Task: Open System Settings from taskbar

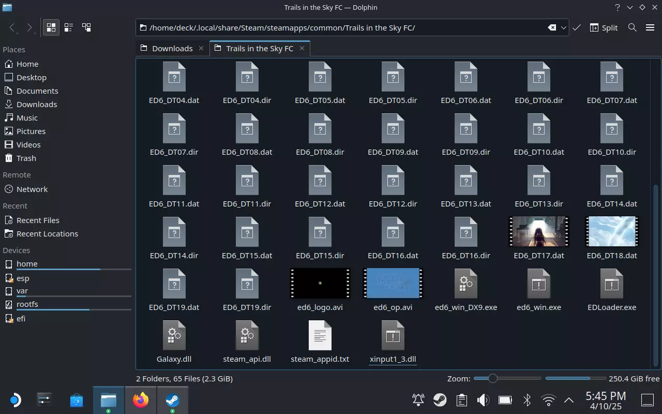Action: pyautogui.click(x=44, y=400)
